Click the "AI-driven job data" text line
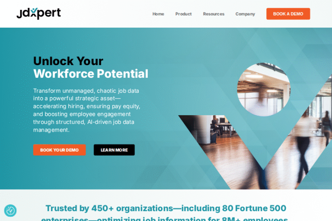 111,122
